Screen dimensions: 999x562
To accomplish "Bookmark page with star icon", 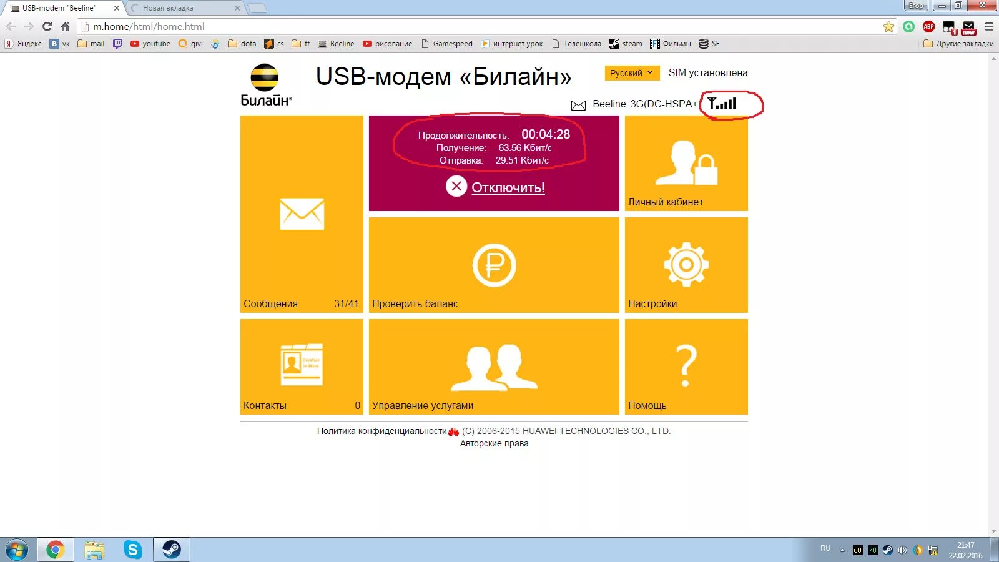I will 888,26.
